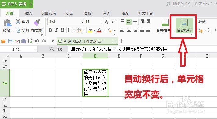This screenshot has width=217, height=119.
Task: Apply the yellow fill color bucket
Action: (x=90, y=30)
